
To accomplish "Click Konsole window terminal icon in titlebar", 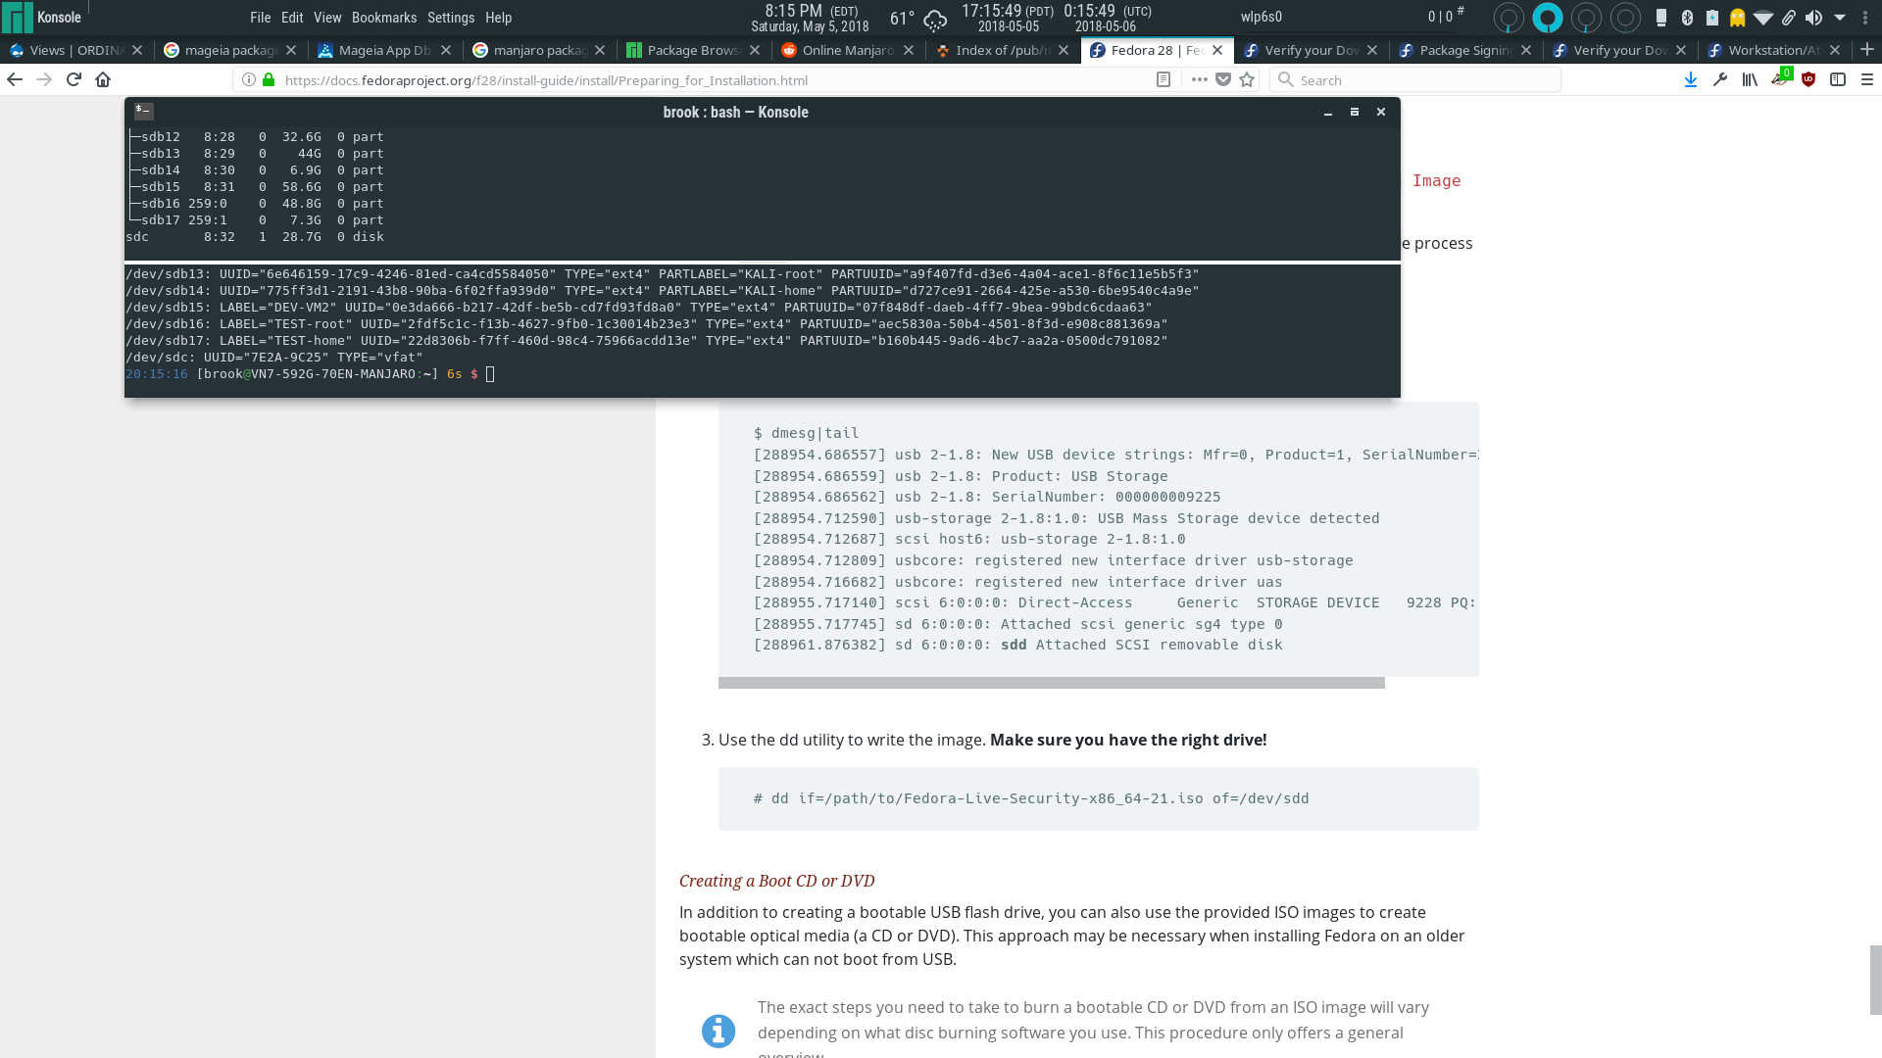I will coord(143,111).
